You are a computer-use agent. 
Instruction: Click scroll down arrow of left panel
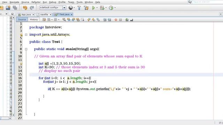click(x=13, y=115)
